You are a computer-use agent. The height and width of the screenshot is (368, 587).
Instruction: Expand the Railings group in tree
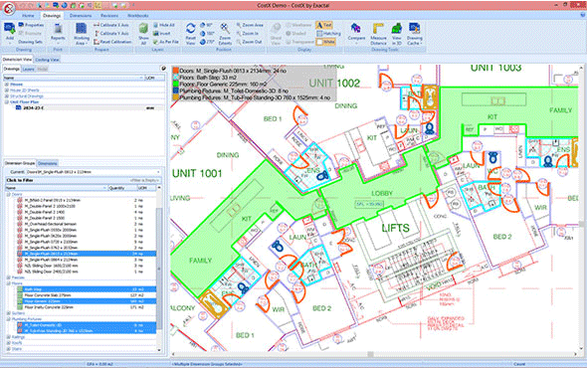pos(8,337)
